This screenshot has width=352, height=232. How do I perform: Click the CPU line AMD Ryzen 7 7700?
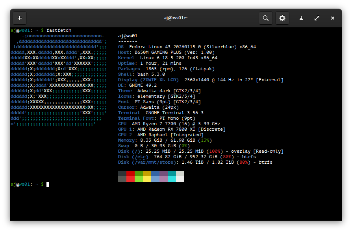(x=169, y=124)
